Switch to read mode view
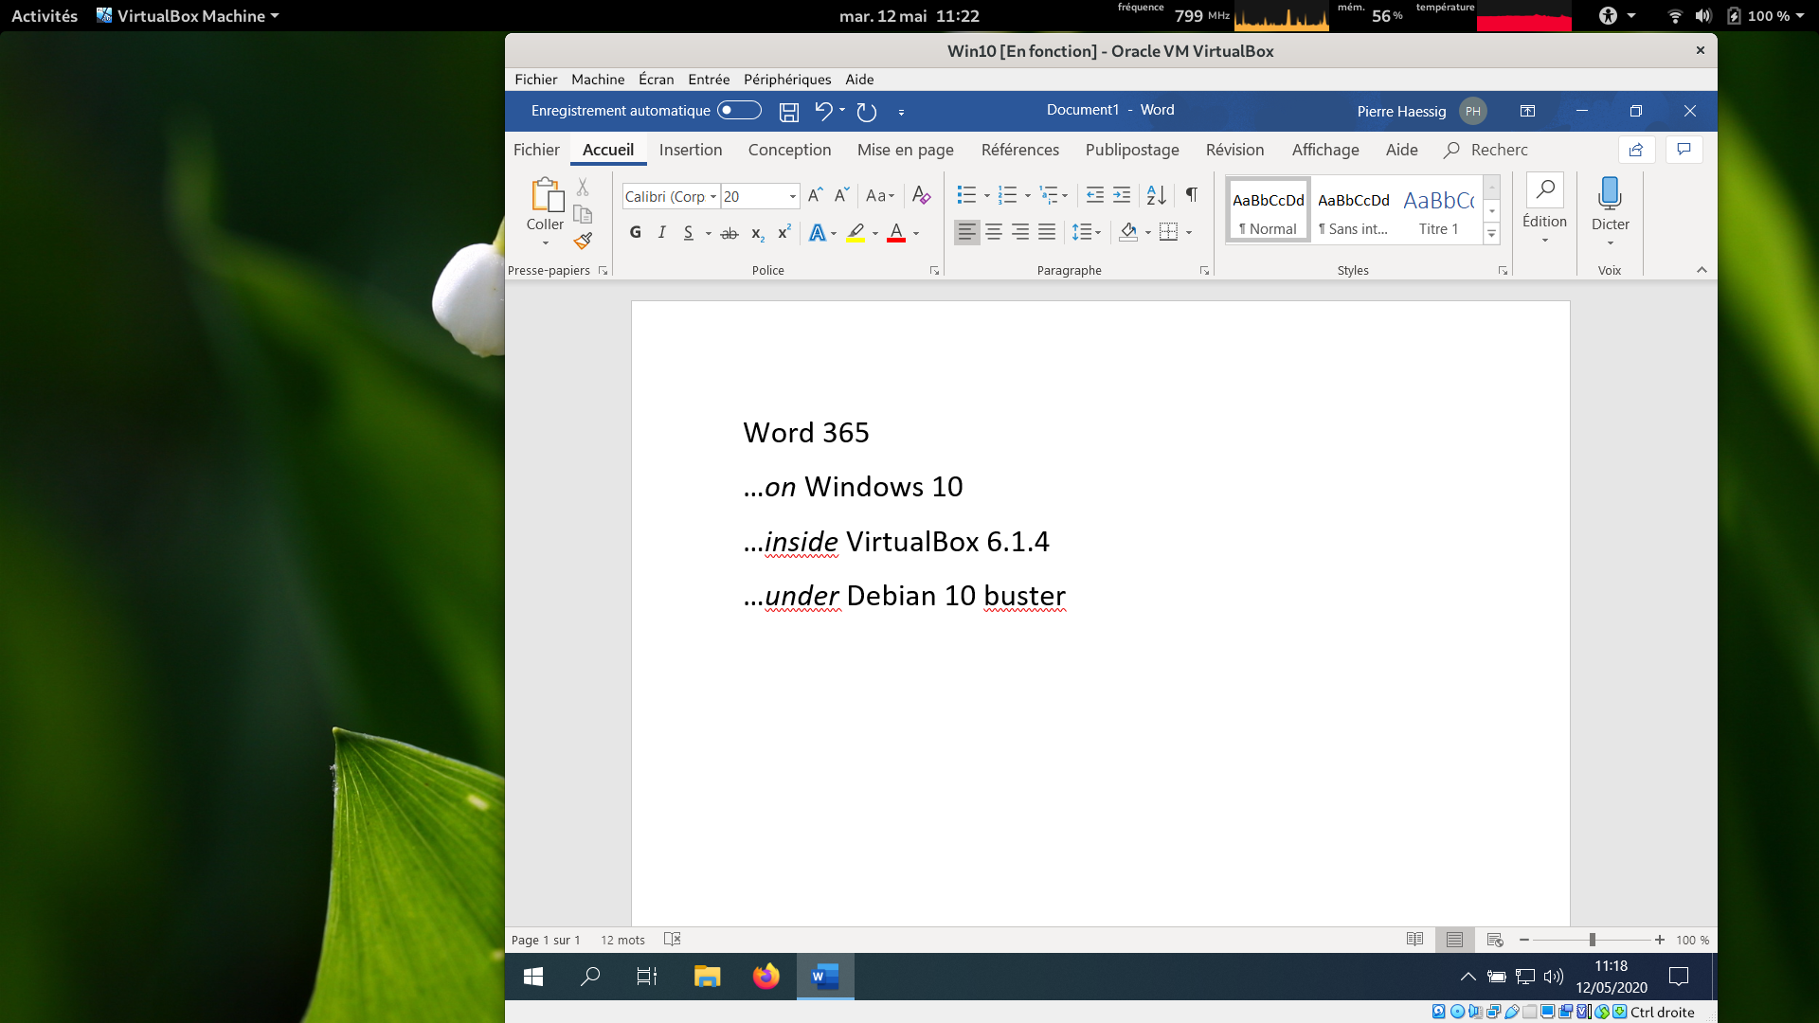Screen dimensions: 1819x1023 click(1414, 940)
